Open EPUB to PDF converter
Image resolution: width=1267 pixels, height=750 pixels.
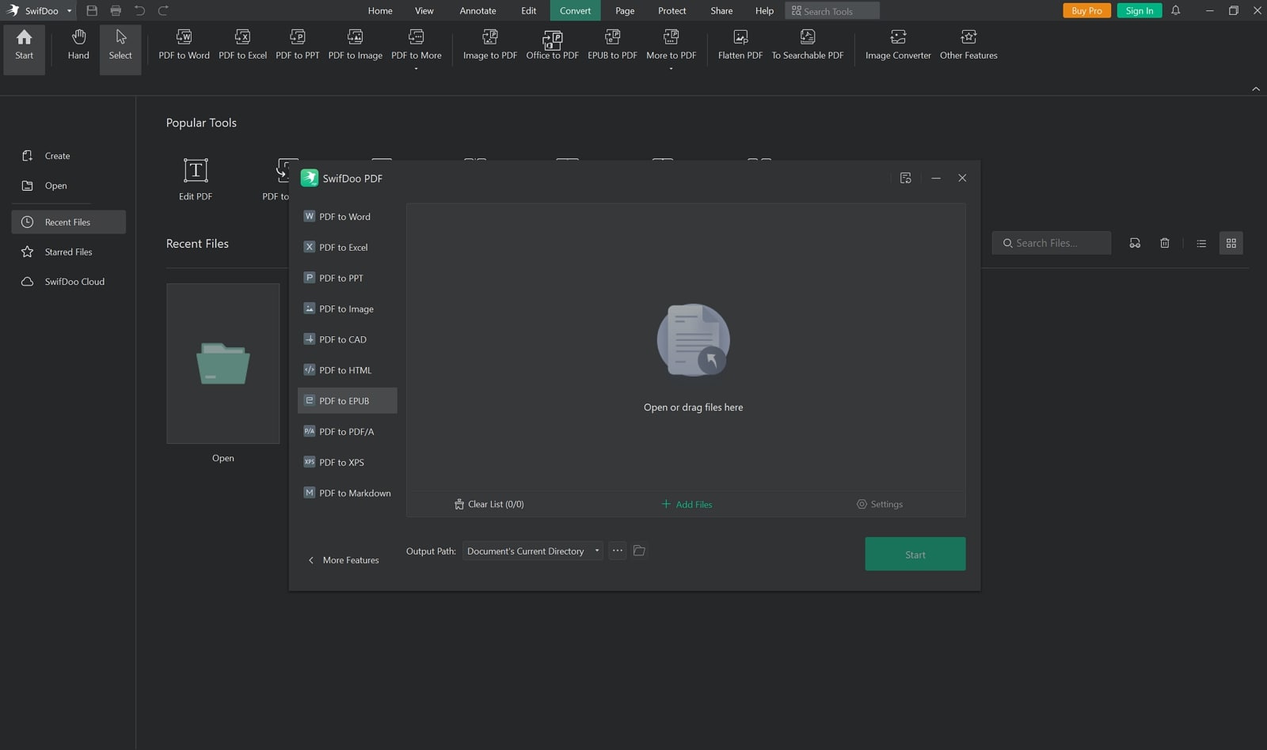612,46
